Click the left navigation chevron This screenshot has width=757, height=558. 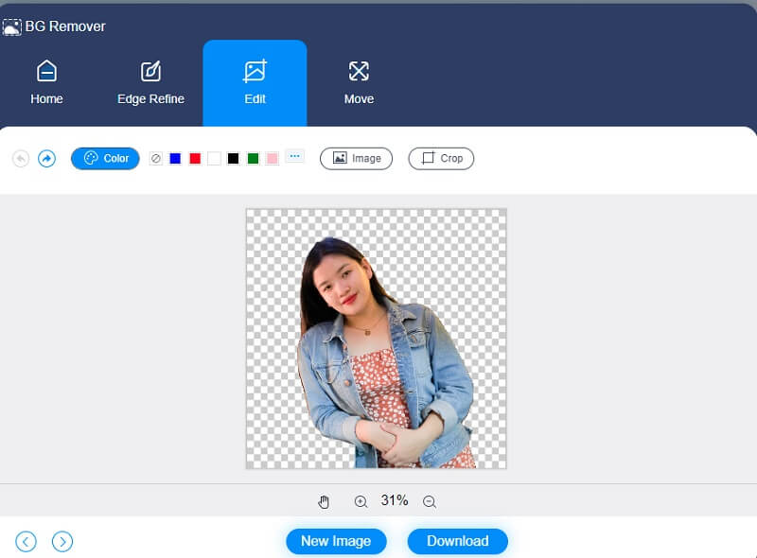26,541
